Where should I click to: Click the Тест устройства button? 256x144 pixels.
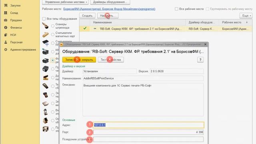click(111, 60)
